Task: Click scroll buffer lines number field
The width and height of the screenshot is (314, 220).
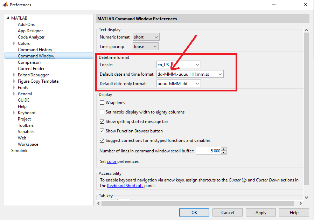Action: [x=208, y=151]
